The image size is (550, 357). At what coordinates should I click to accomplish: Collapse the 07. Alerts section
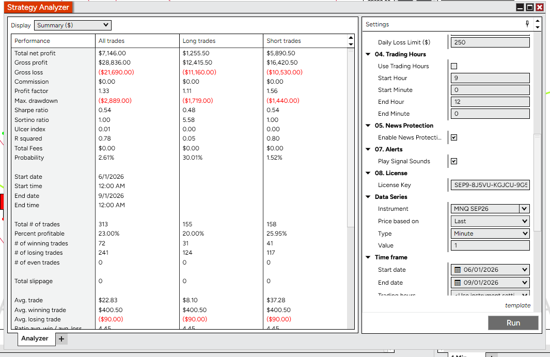coord(368,149)
